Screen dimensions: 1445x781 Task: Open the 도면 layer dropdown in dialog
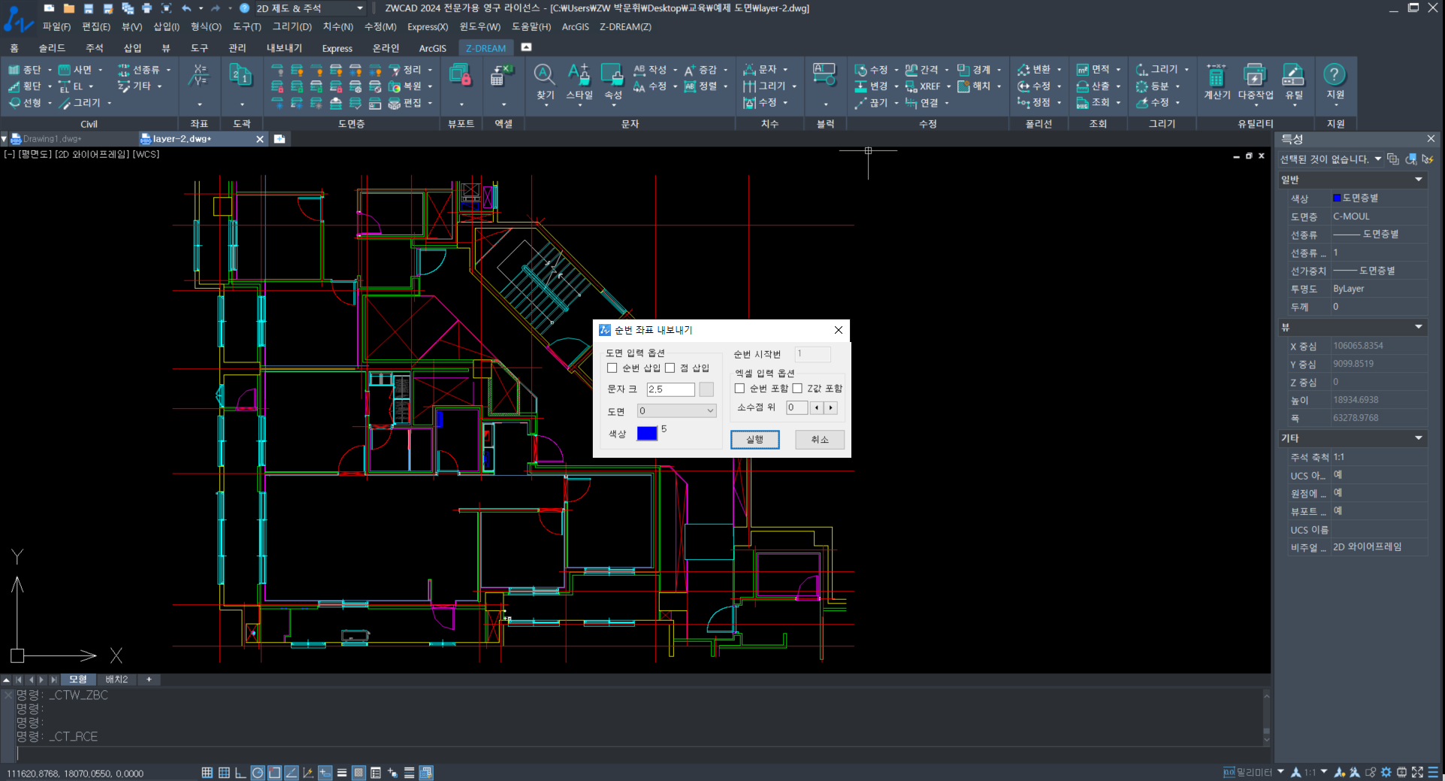[676, 411]
